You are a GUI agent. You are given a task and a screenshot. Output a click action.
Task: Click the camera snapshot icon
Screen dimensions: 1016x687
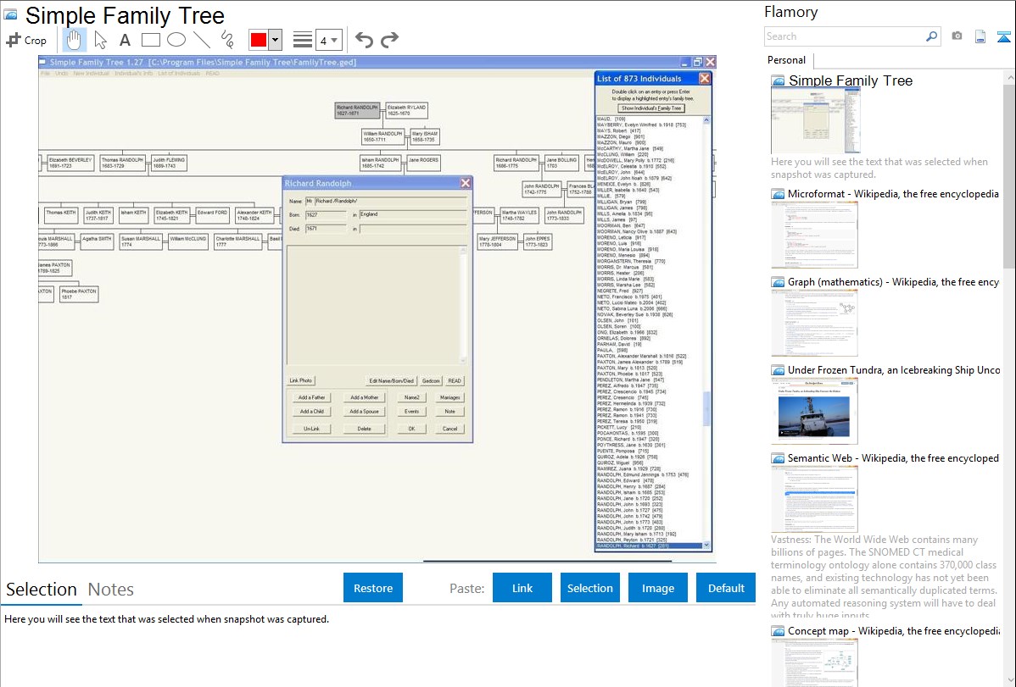[957, 36]
